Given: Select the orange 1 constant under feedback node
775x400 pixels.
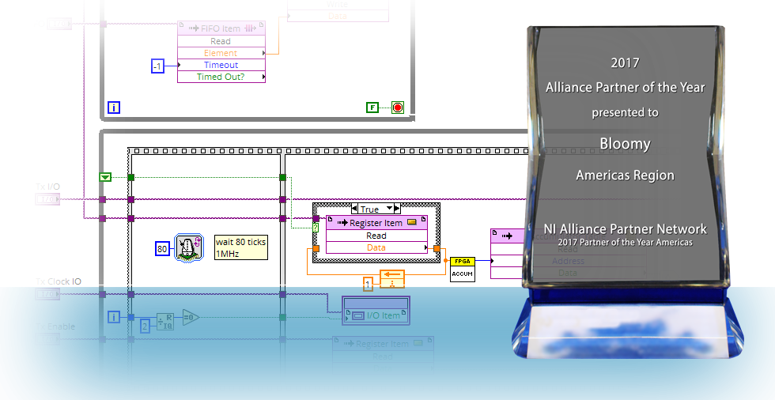Looking at the screenshot, I should pos(368,285).
